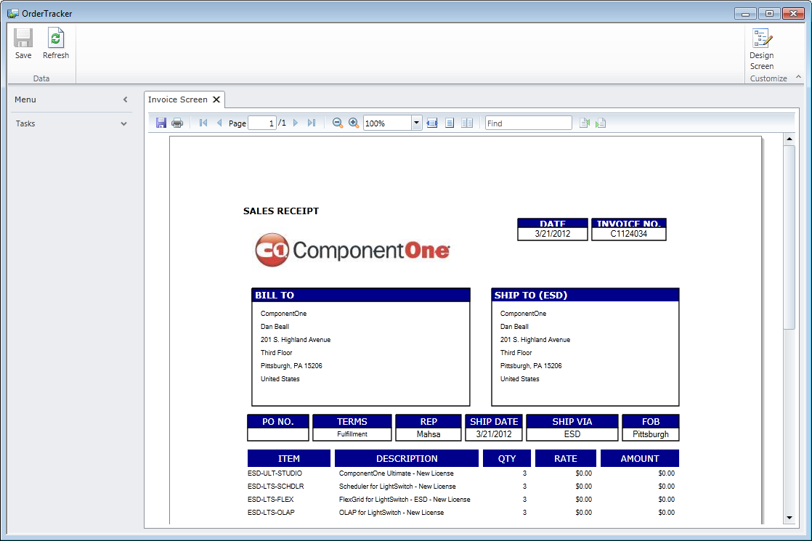812x541 pixels.
Task: Click the 100% zoom value field
Action: (x=388, y=123)
